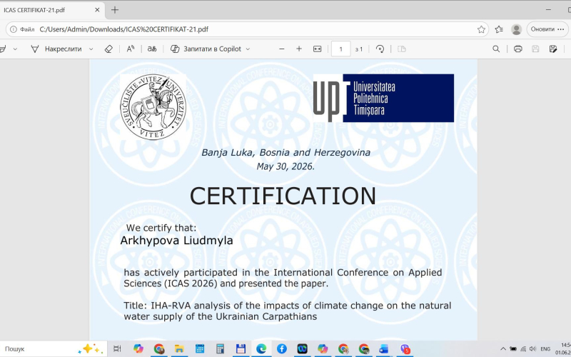571x357 pixels.
Task: Click the 'We certify that:' line
Action: pos(161,228)
